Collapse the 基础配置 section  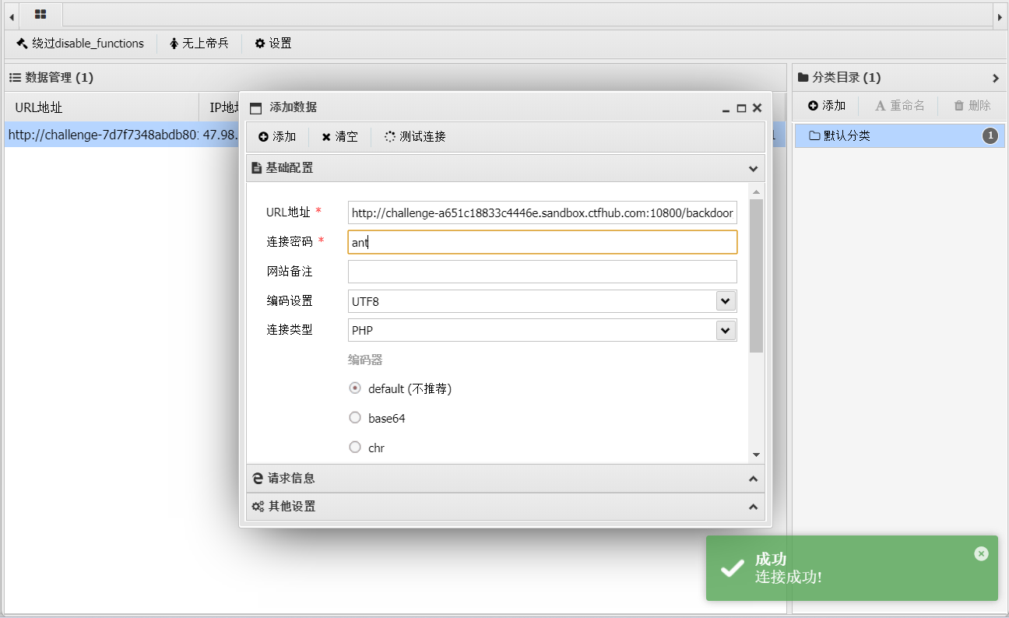[753, 168]
